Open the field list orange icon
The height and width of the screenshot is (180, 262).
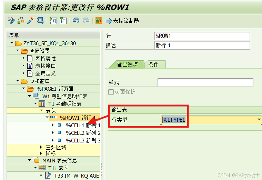point(99,21)
